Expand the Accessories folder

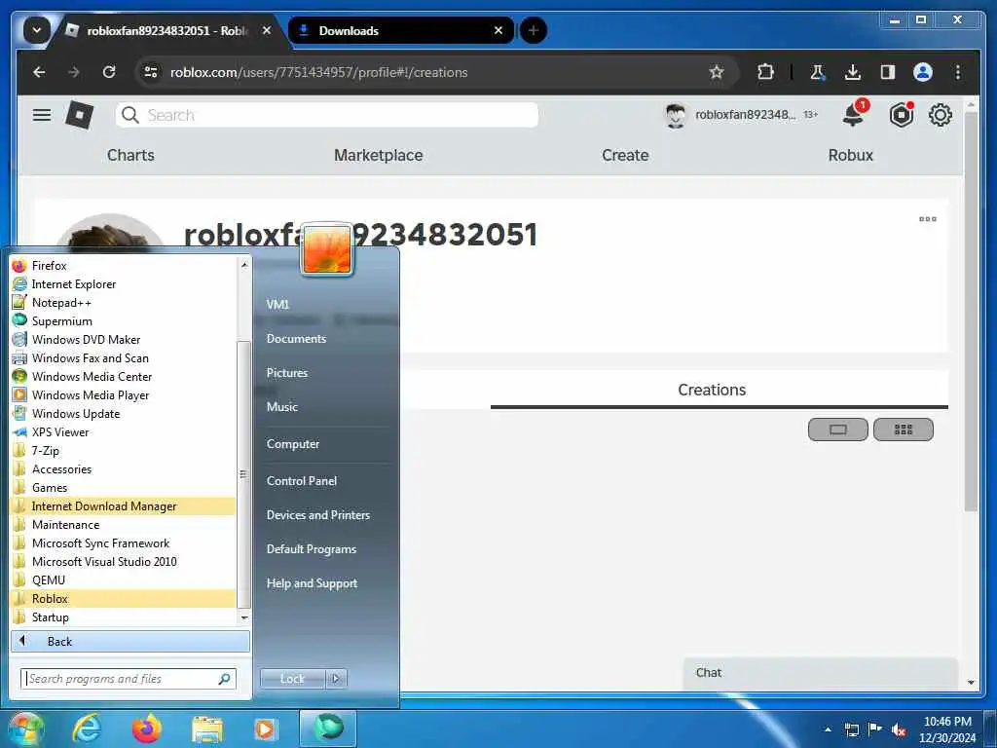(123, 468)
